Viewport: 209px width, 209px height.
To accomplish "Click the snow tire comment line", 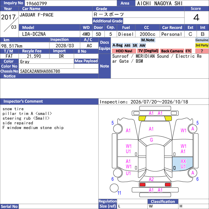I will [x=13, y=109].
